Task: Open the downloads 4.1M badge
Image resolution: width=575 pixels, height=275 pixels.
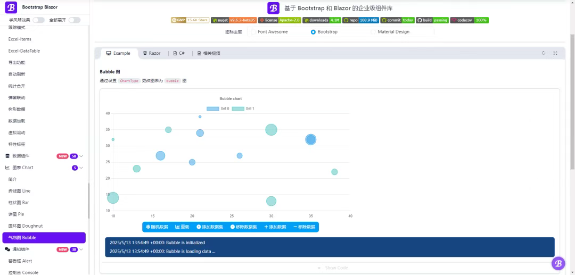Action: coord(322,20)
